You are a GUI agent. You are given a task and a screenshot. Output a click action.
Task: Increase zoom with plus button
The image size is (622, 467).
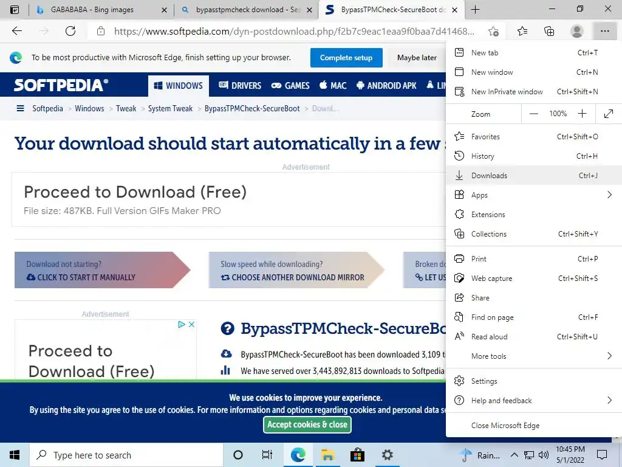click(582, 114)
